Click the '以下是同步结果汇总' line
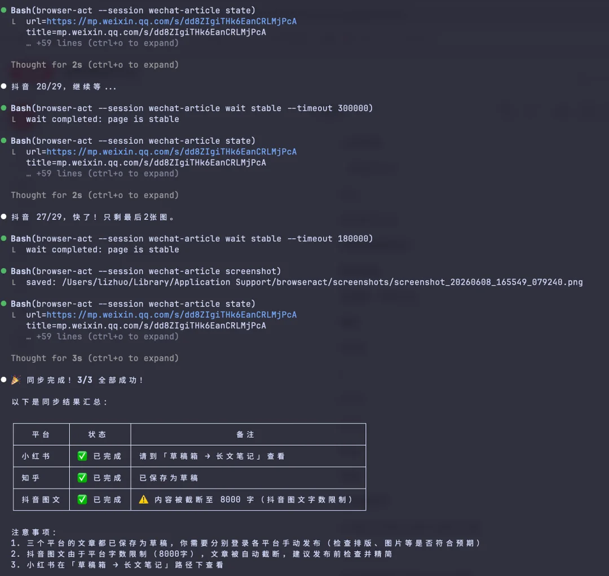The image size is (609, 576). coord(59,402)
